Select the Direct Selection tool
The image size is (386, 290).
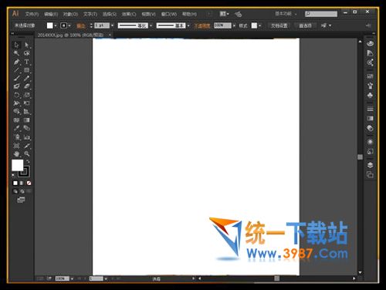[x=26, y=45]
